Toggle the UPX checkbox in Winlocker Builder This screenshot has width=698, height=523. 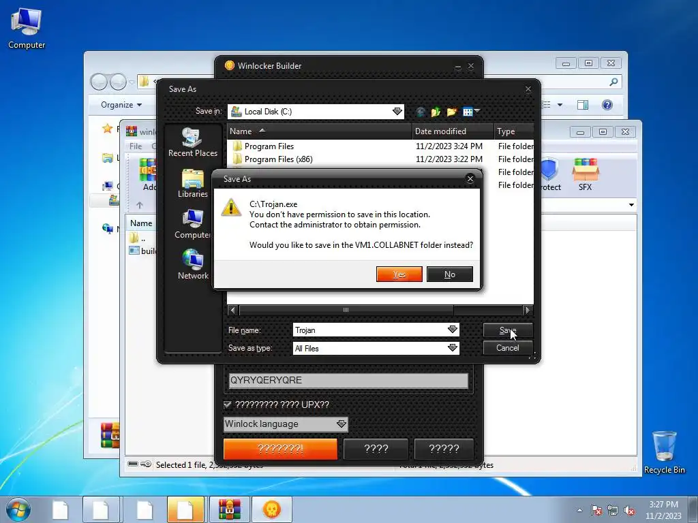[x=228, y=405]
